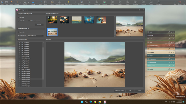Expand the Software Shortcut panel chevron

(x=171, y=46)
